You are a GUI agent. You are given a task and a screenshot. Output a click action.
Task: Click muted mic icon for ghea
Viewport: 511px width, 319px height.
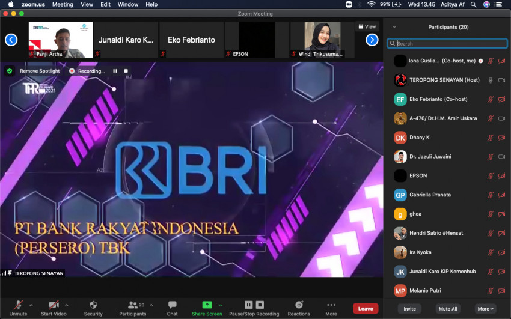pos(491,214)
